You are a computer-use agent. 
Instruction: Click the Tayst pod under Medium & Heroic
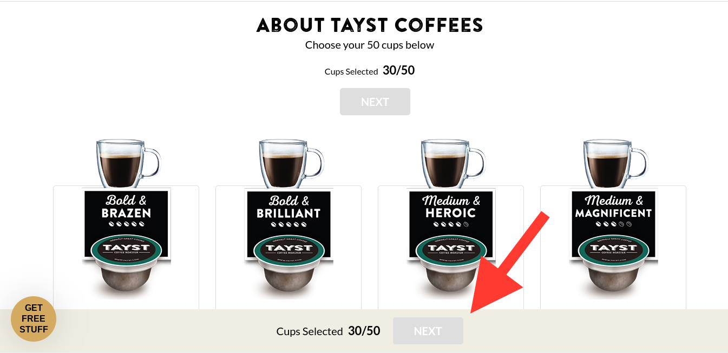pos(451,265)
